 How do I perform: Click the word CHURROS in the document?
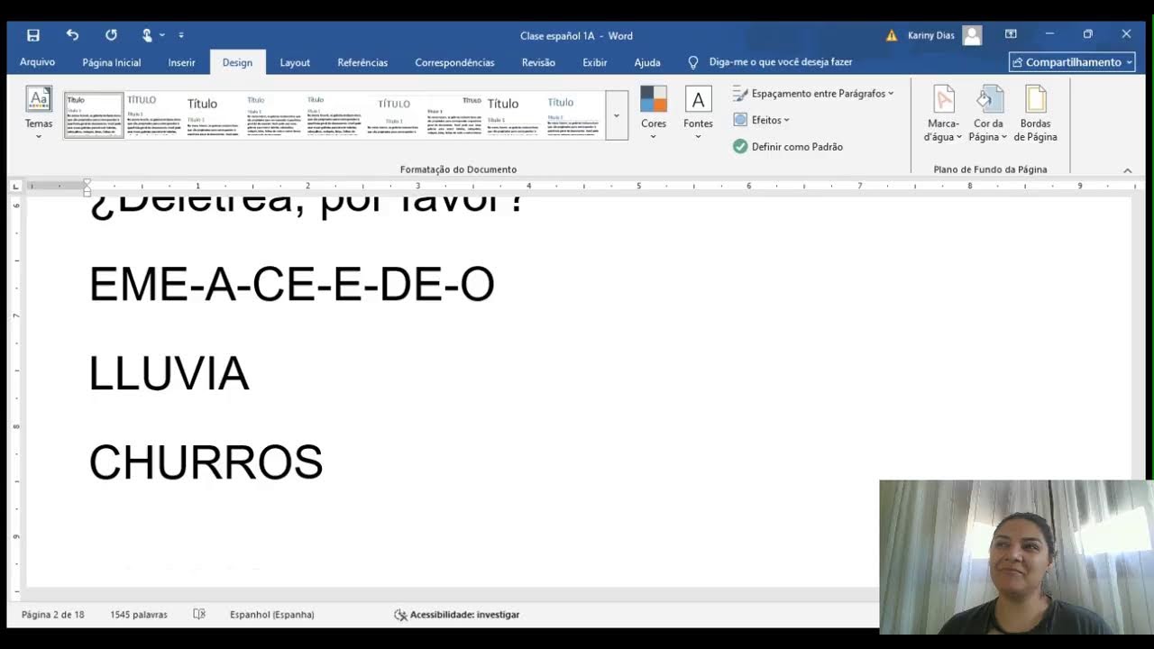pos(206,462)
